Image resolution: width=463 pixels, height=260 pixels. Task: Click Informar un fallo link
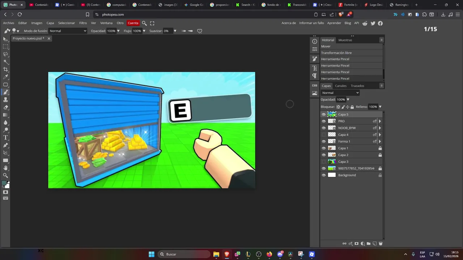311,23
